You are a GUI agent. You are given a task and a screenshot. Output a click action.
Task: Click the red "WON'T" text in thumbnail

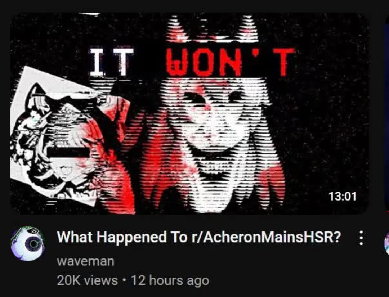tap(230, 62)
